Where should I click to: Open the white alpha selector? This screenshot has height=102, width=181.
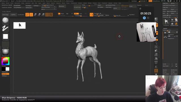(x=5, y=37)
